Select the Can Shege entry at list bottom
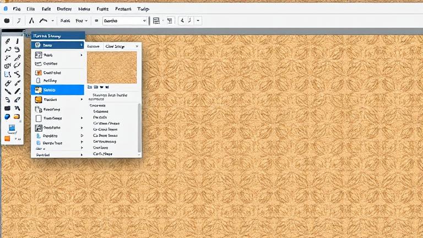Screen dimensions: 423x238 coord(102,154)
